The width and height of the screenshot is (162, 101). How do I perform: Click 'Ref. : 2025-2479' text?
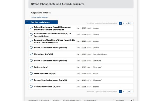click(84, 80)
